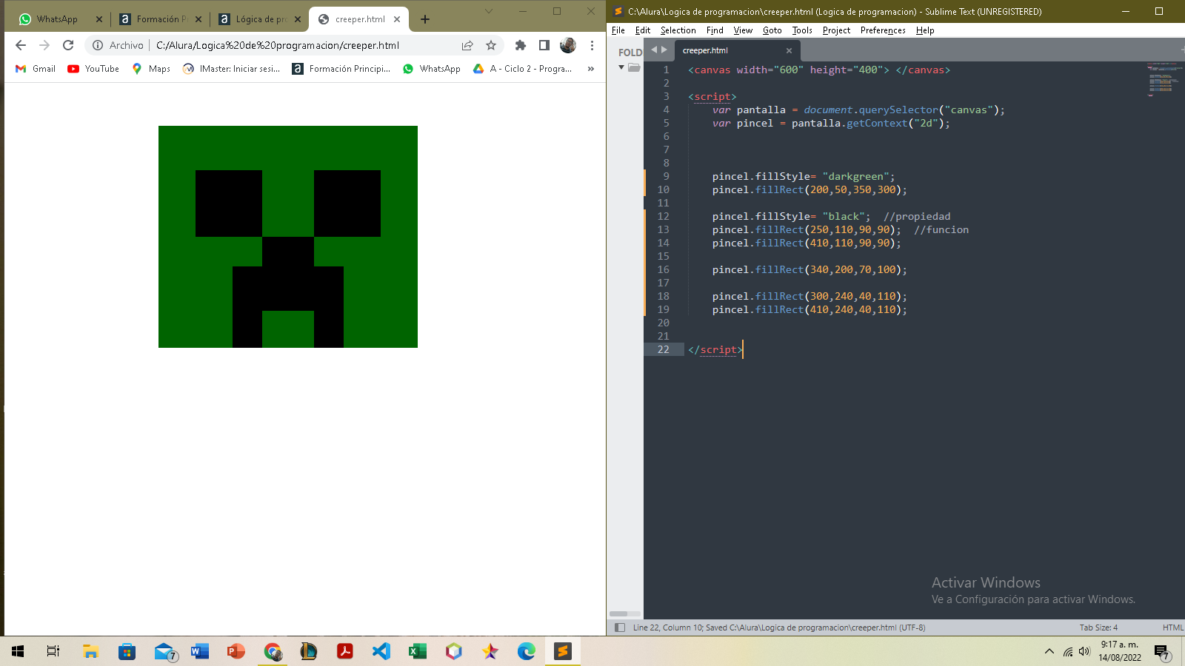Bookmark this page with the star icon
The height and width of the screenshot is (666, 1185).
491,45
